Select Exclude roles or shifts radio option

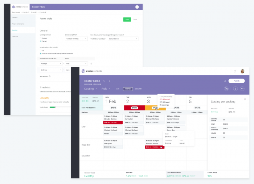(41, 54)
